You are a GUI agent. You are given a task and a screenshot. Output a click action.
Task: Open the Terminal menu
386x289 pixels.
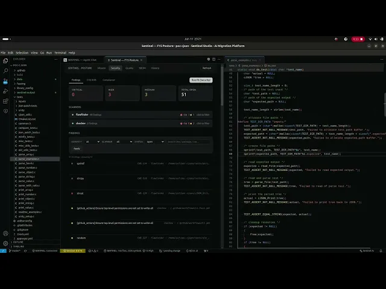click(60, 52)
